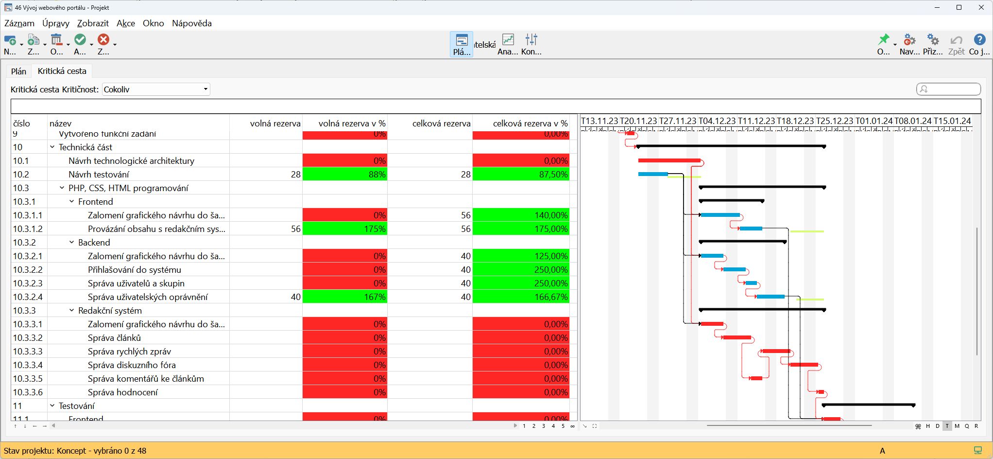
Task: Open the blue question mark help icon
Action: pos(979,40)
